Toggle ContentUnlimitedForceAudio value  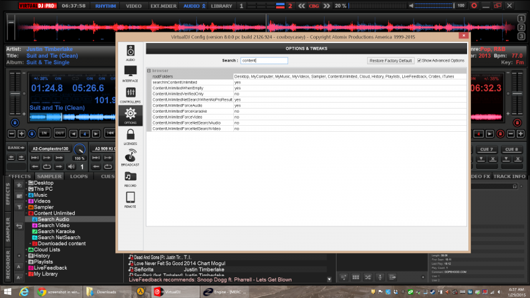(x=350, y=105)
